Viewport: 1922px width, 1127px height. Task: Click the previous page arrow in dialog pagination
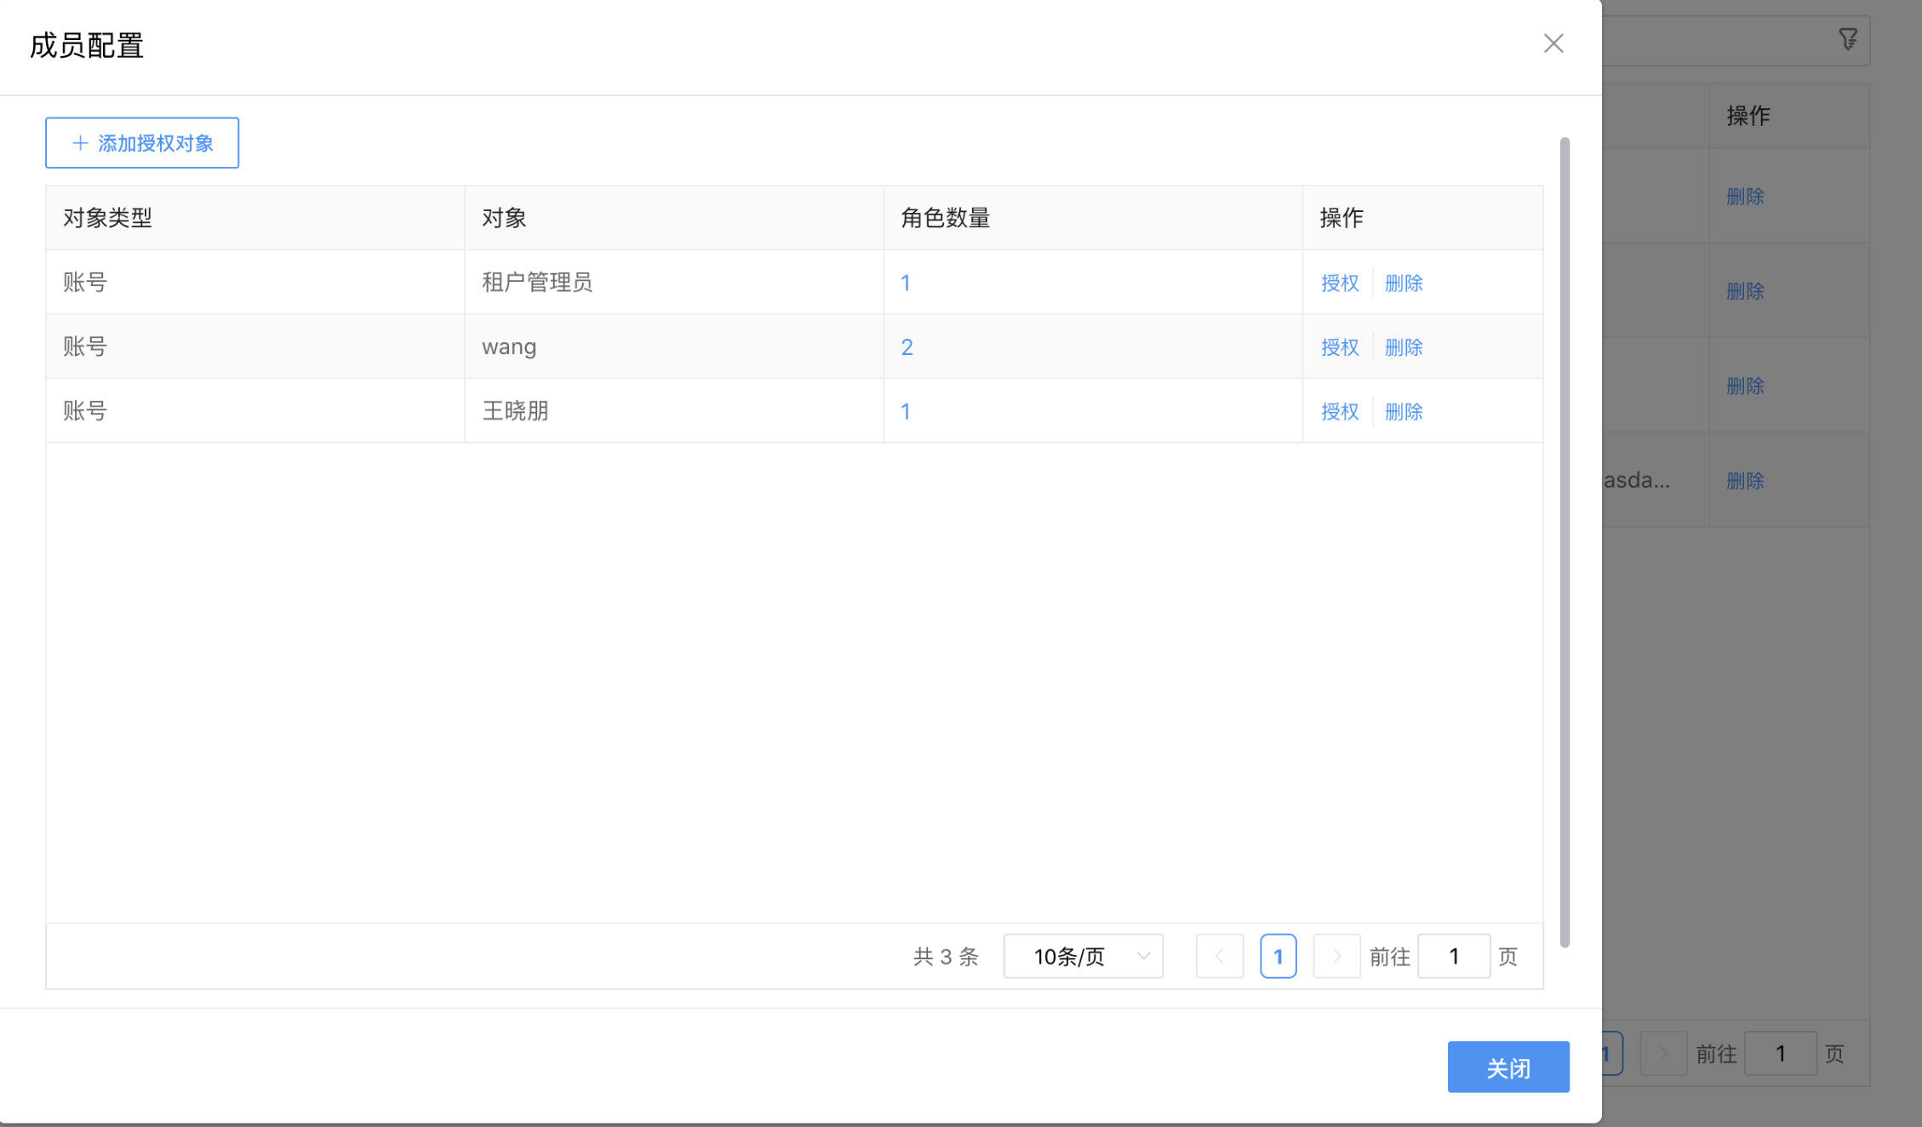1220,956
